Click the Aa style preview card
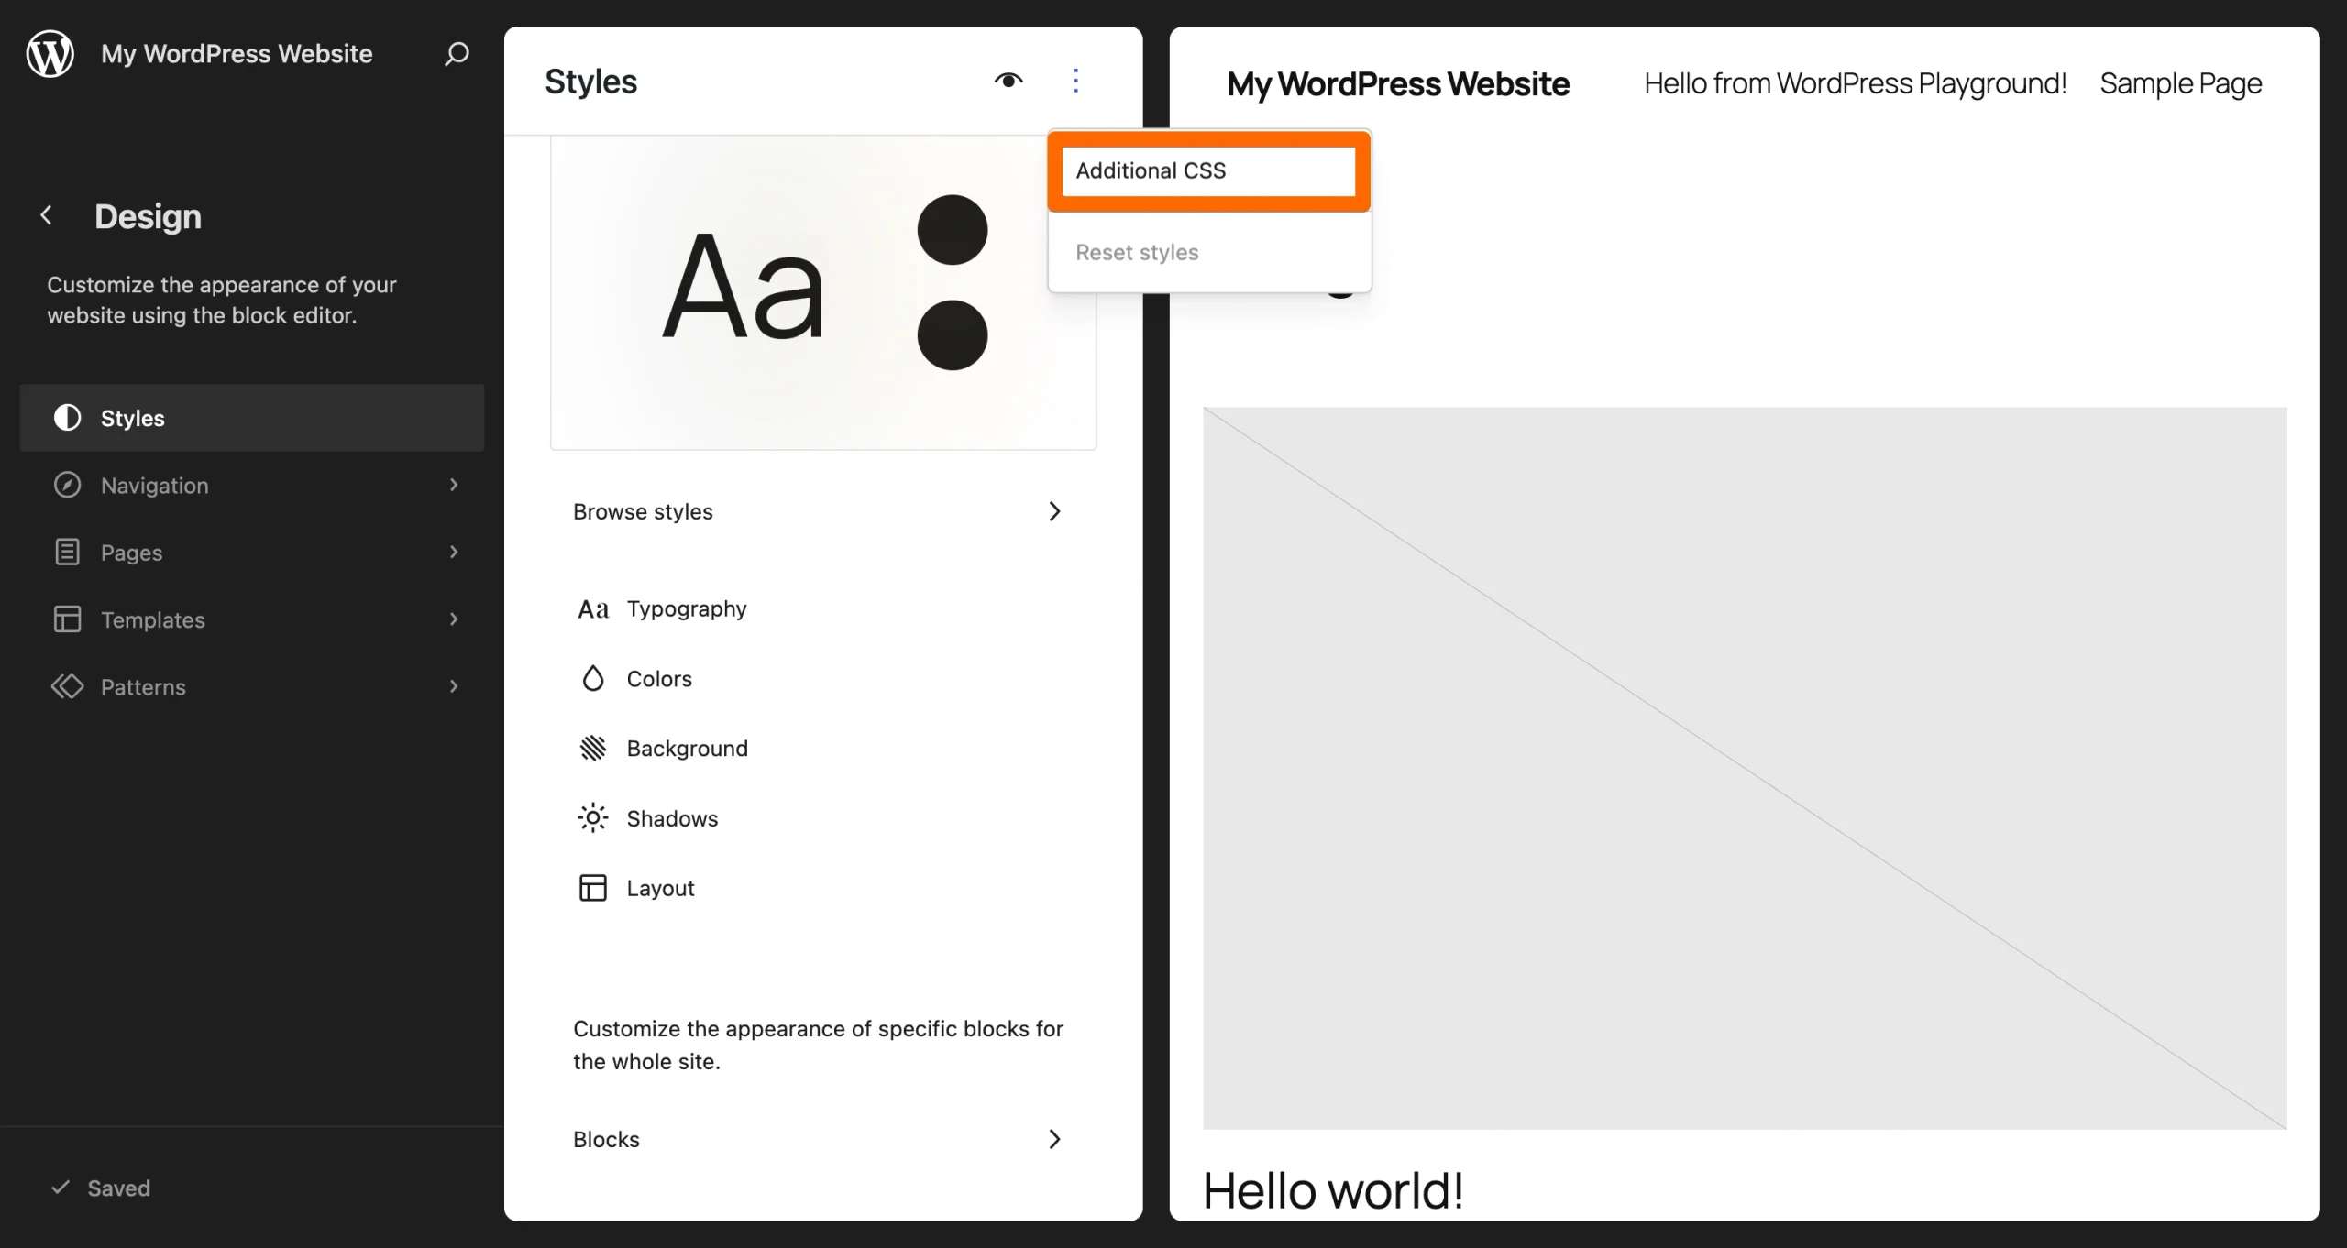The image size is (2347, 1248). [x=823, y=293]
